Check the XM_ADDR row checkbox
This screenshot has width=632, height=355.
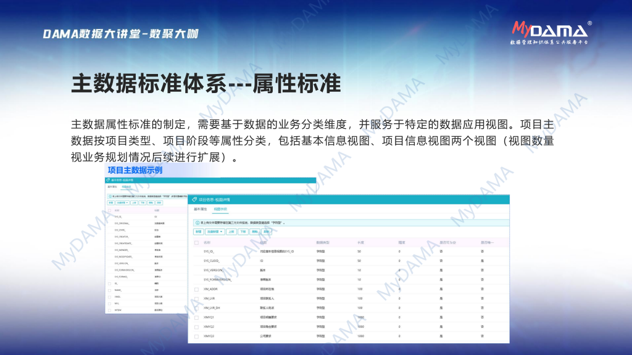[x=196, y=288]
